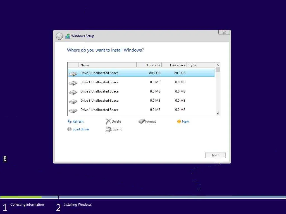Sort by the Type column header
This screenshot has width=286, height=214.
coord(201,65)
